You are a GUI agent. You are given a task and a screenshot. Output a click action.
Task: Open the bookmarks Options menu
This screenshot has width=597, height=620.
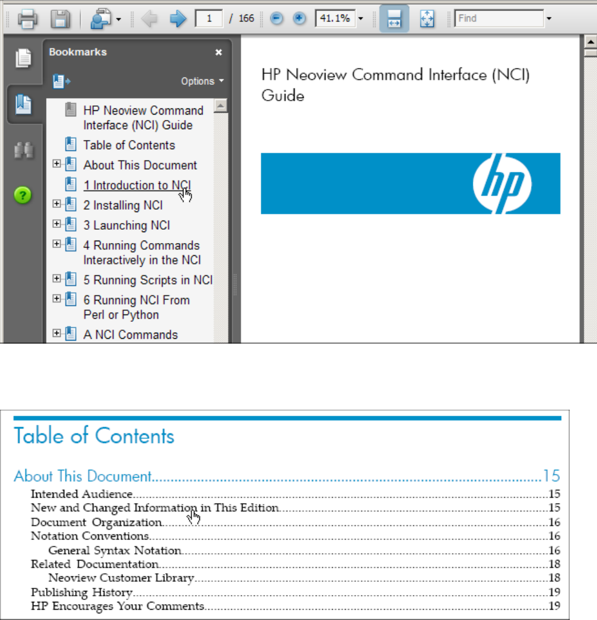(202, 81)
